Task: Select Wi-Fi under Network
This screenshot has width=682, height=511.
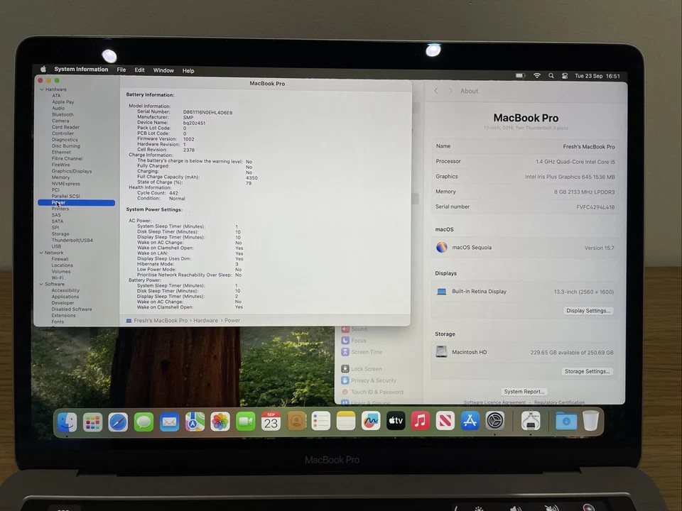Action: (x=58, y=278)
